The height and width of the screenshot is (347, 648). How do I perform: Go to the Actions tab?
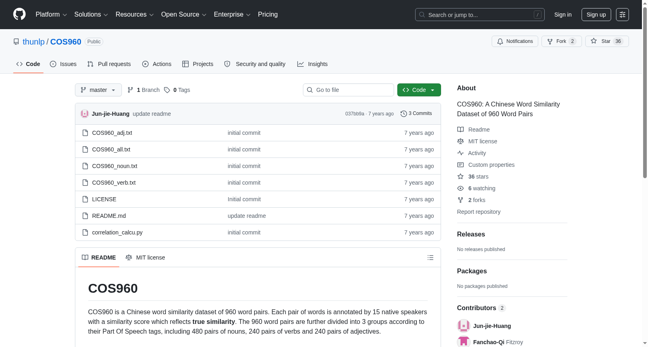pos(157,64)
